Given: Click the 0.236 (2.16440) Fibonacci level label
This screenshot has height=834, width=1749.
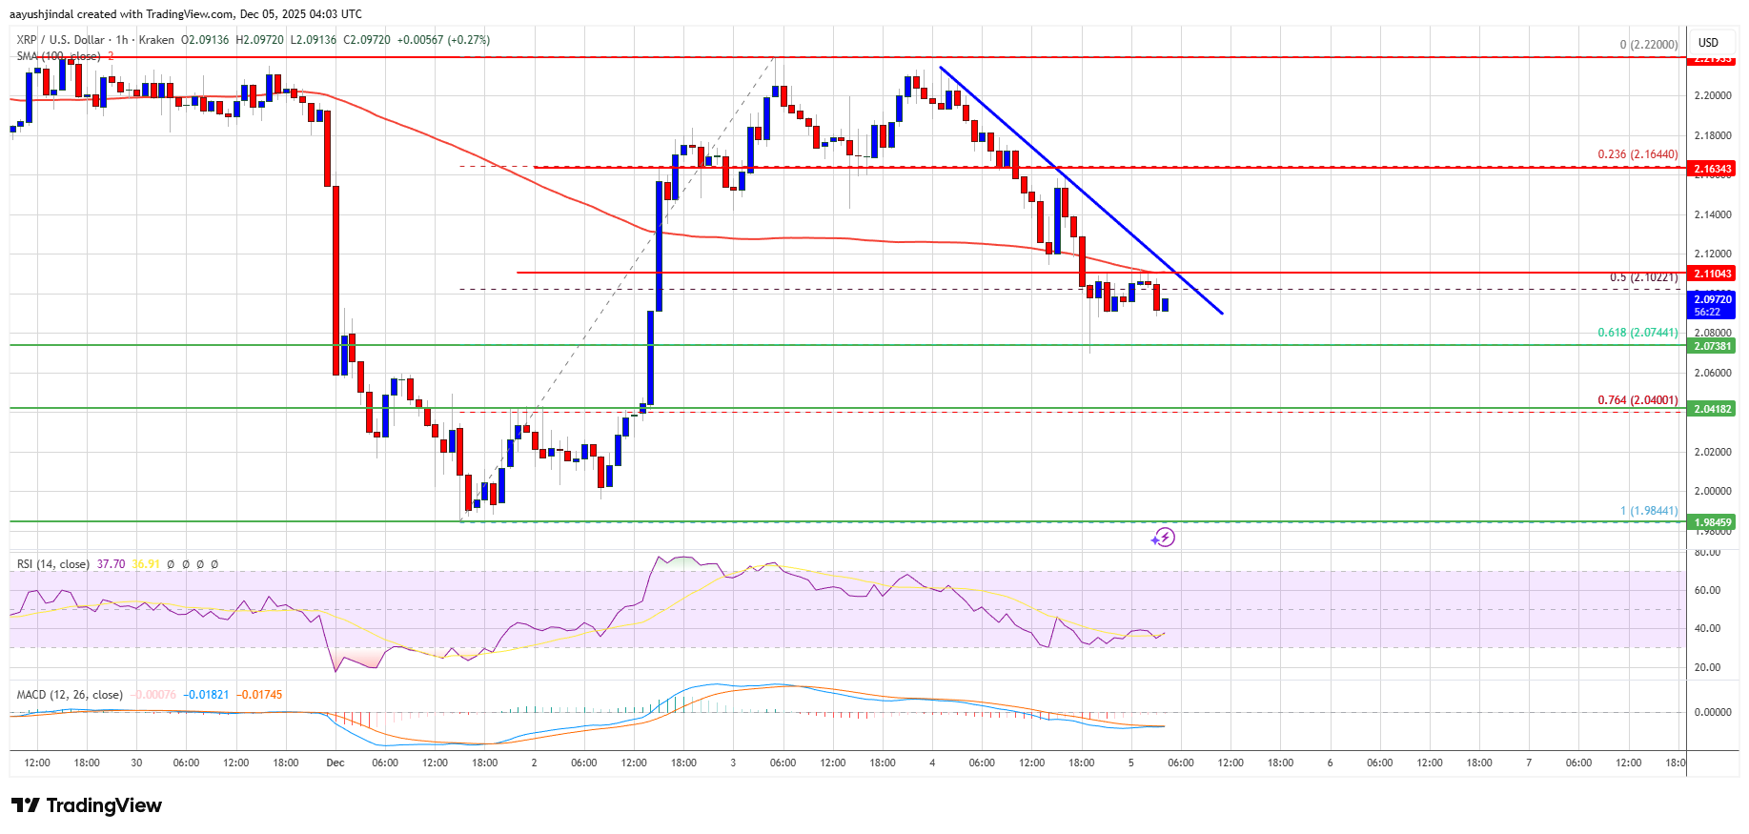Looking at the screenshot, I should (1637, 154).
